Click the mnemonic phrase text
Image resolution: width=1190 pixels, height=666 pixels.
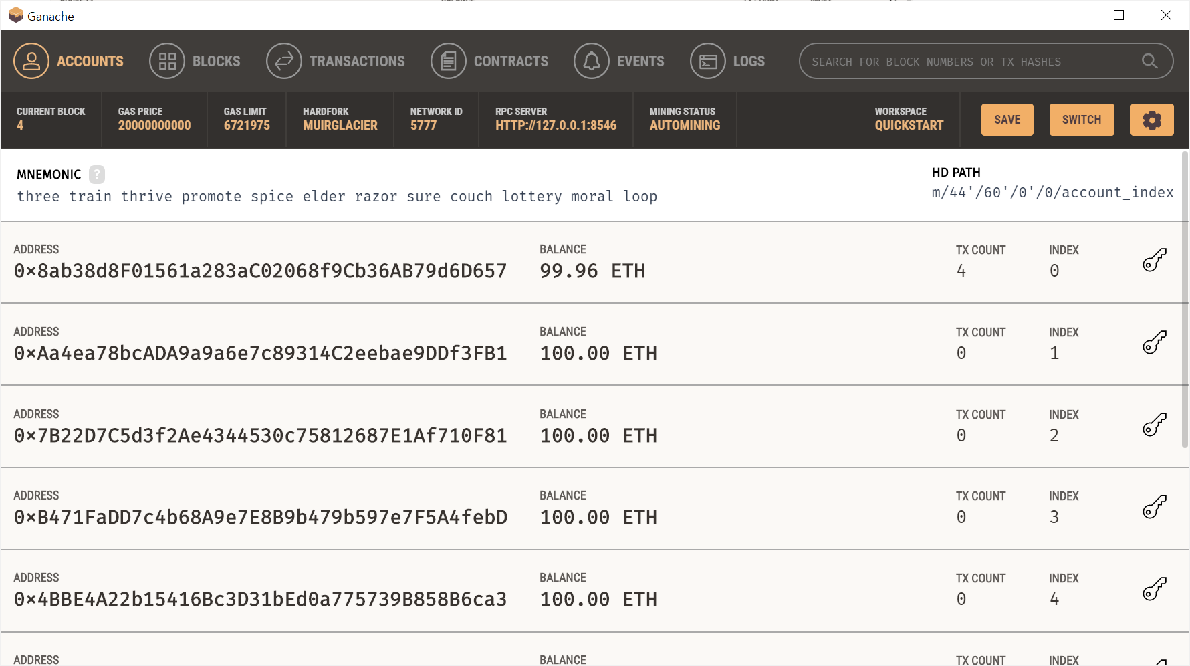[337, 196]
